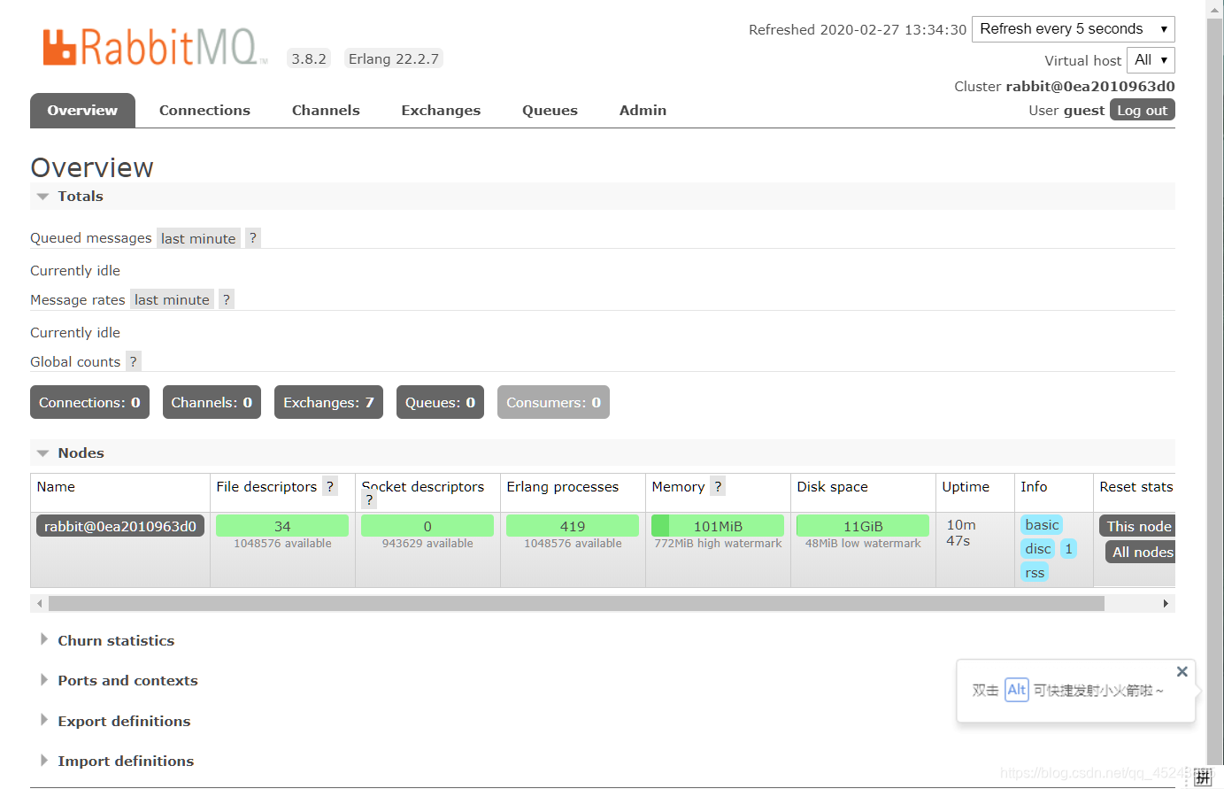Click right arrow of horizontal scrollbar
The image size is (1224, 789).
(x=1166, y=603)
